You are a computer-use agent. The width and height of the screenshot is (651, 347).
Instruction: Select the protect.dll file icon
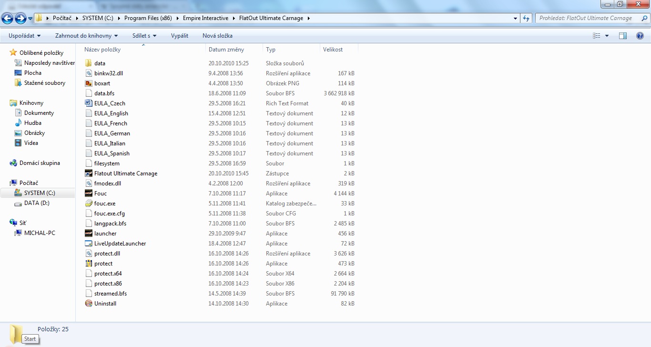click(x=89, y=254)
